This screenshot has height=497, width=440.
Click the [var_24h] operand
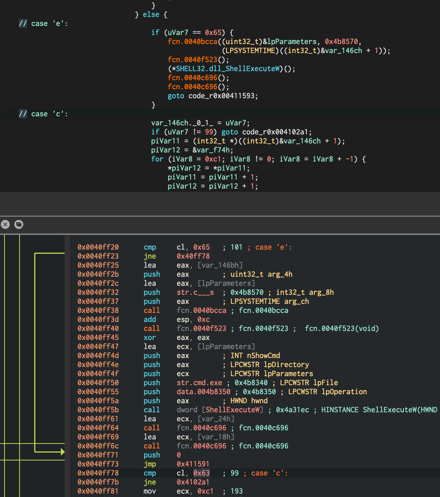[216, 419]
